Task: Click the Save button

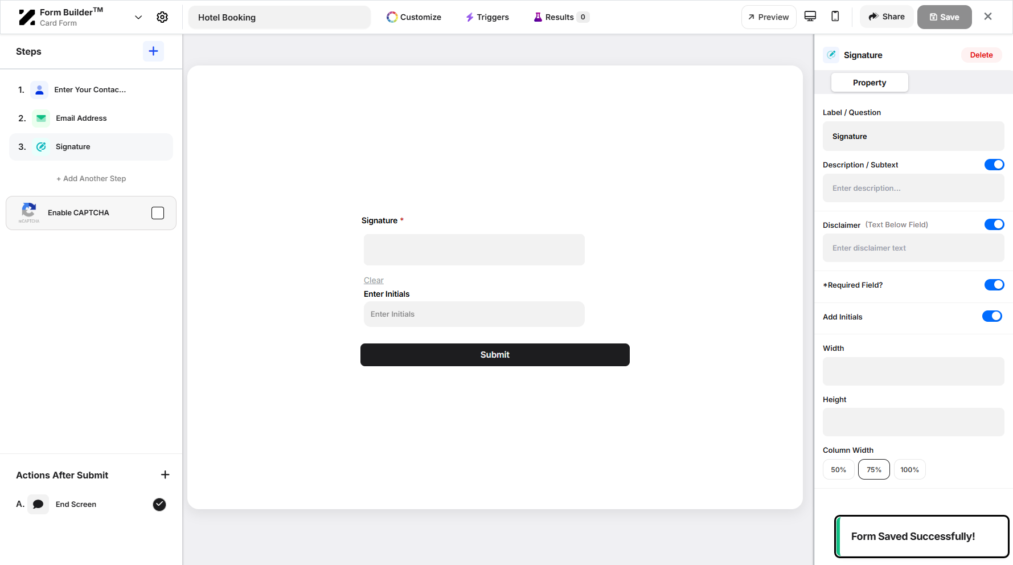Action: [x=944, y=17]
